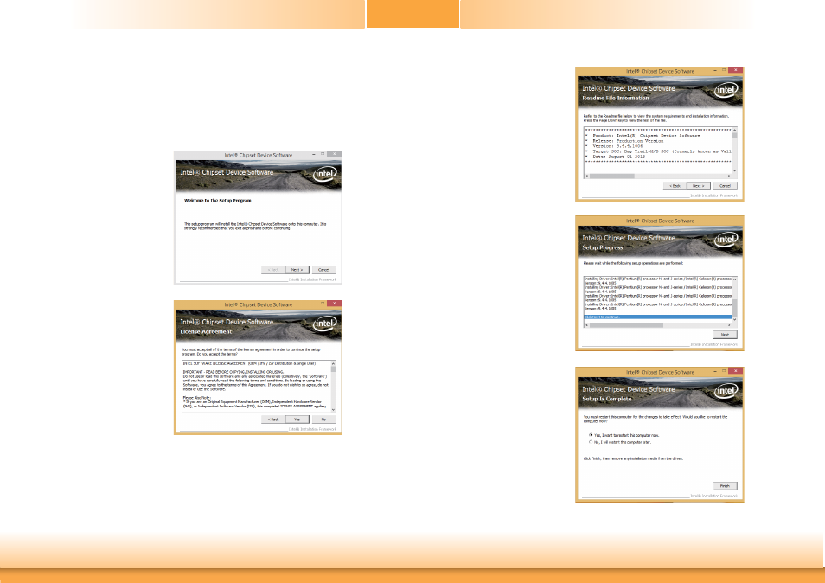The image size is (825, 583).
Task: Click the 'Setup Progress' heading
Action: [603, 248]
